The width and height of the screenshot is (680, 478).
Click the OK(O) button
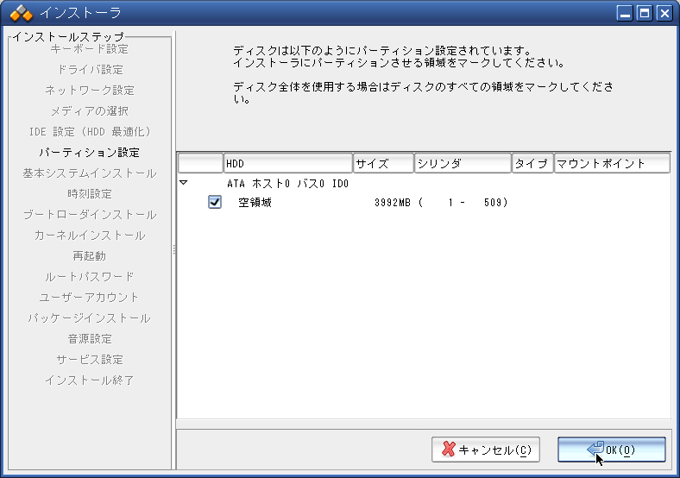[611, 450]
